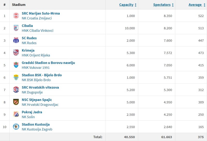Image resolution: width=207 pixels, height=141 pixels.
Task: Click the NK Solin club crest
Action: click(x=16, y=114)
